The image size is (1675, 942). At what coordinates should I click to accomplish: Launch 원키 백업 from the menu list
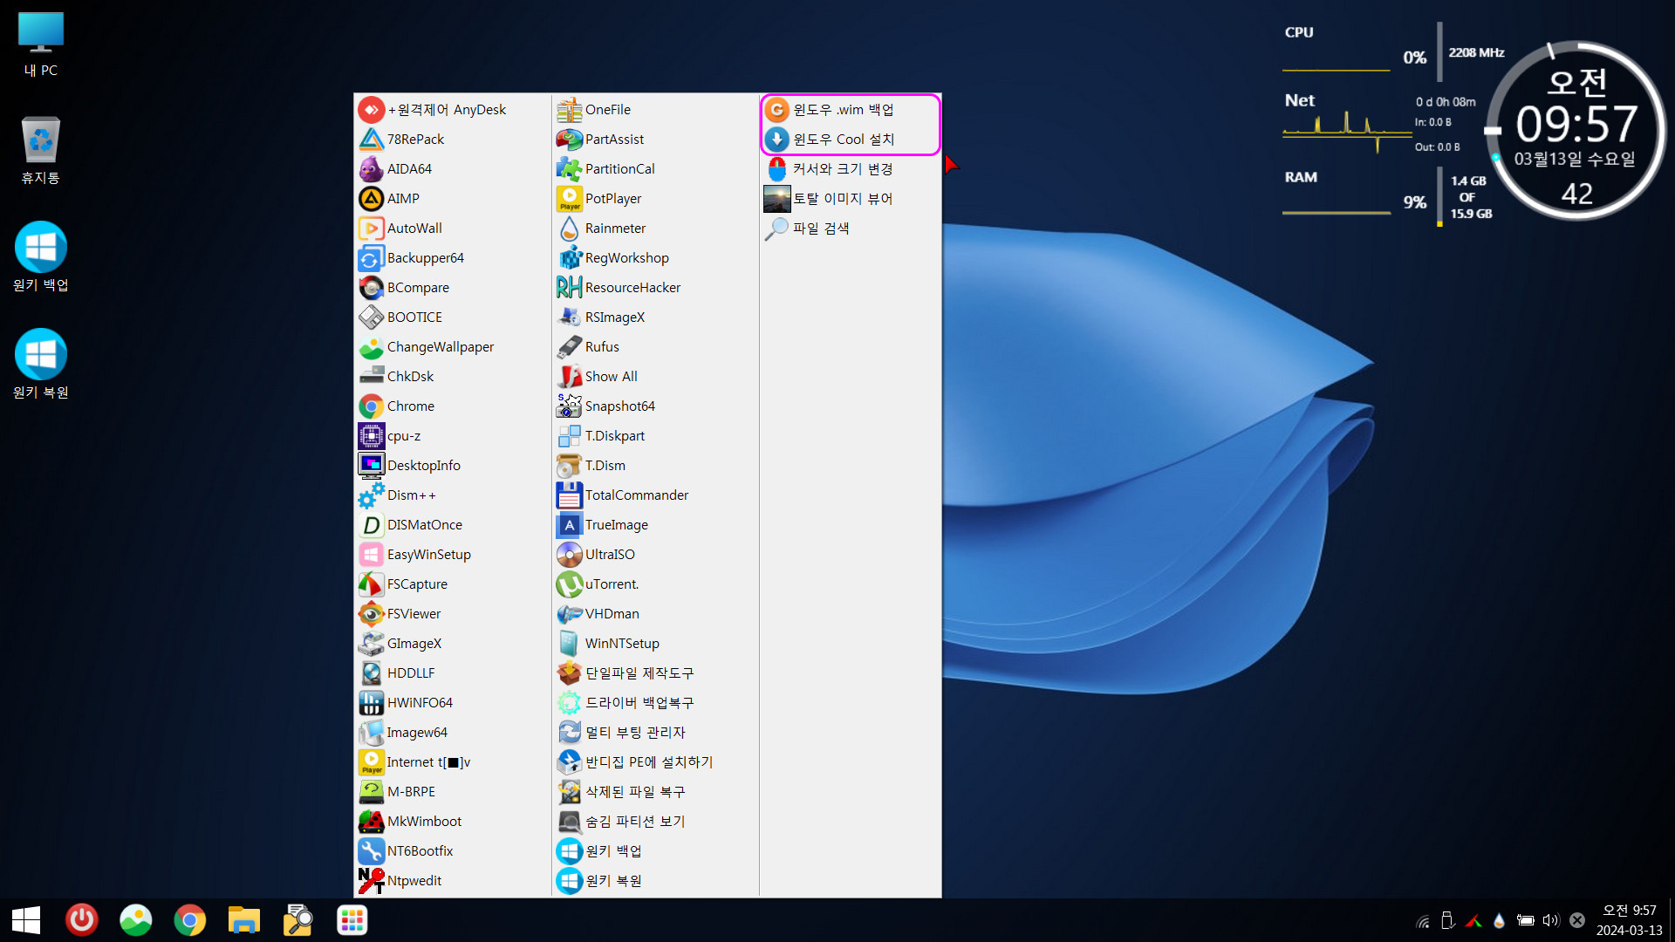click(x=655, y=850)
